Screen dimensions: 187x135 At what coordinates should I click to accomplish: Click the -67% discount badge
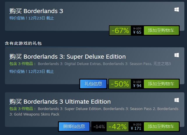pos(120,30)
